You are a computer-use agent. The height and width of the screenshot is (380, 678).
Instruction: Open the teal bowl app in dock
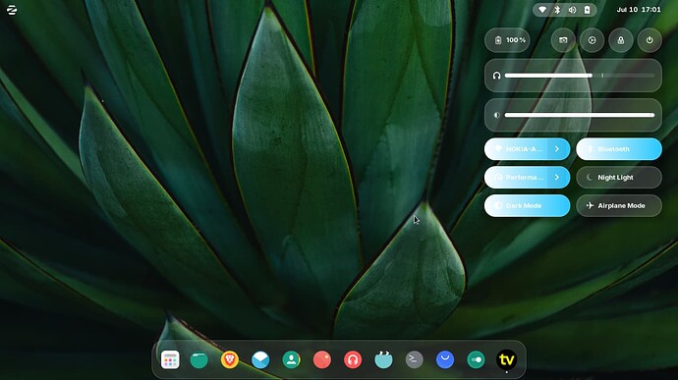click(383, 359)
